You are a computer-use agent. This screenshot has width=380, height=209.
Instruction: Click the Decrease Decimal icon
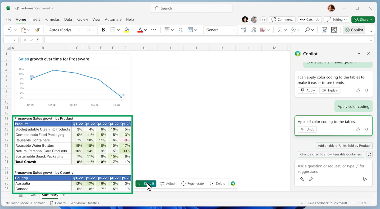[253, 30]
